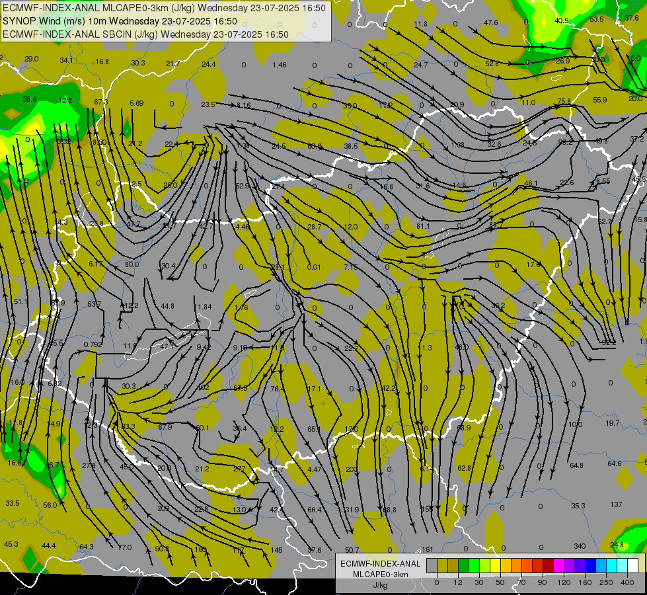Click the legend tick label 70

521,582
